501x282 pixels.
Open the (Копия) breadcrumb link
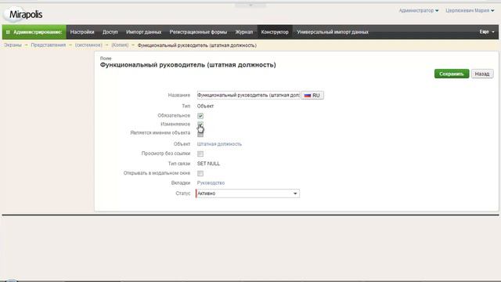point(120,45)
